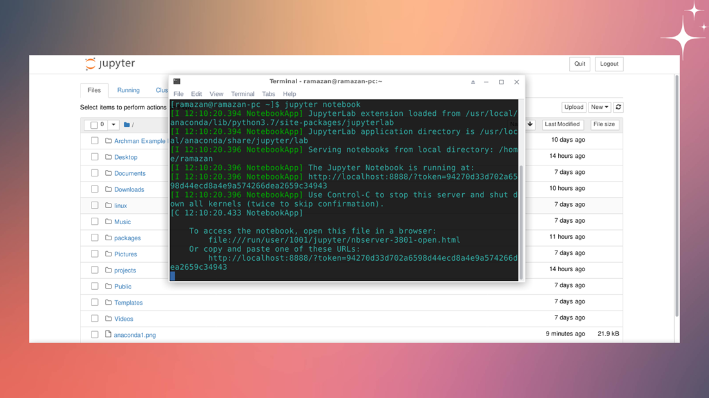Click the Downloads folder icon
The width and height of the screenshot is (709, 398).
[108, 189]
